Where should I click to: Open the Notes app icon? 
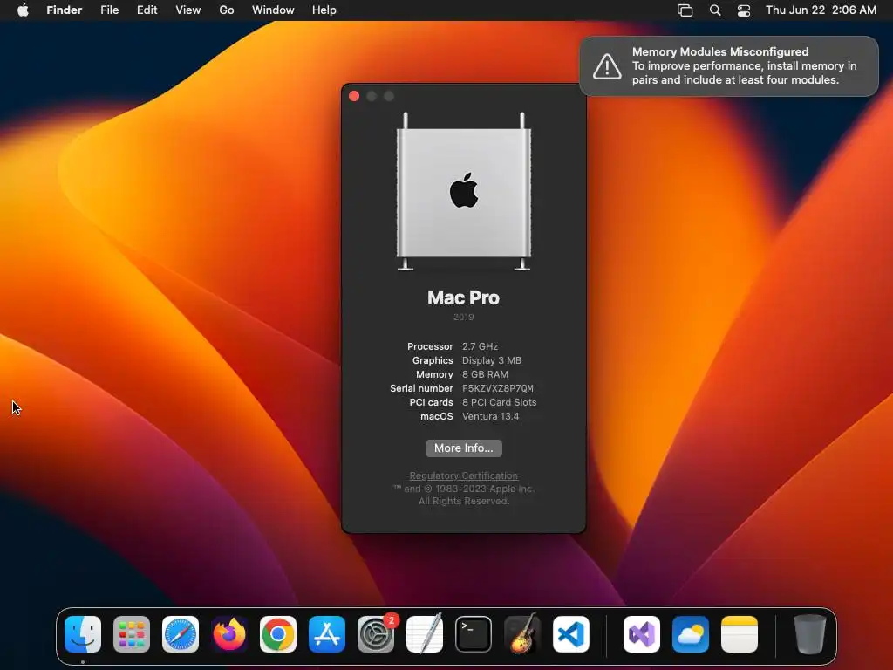click(x=740, y=634)
